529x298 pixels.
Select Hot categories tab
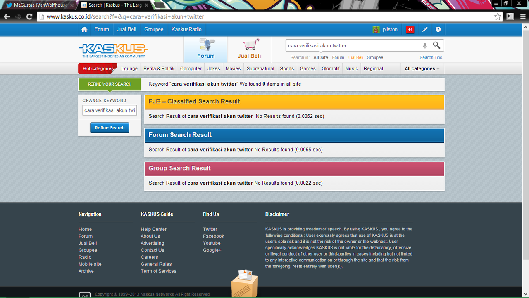pos(98,68)
